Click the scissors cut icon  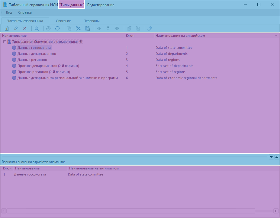click(78, 28)
